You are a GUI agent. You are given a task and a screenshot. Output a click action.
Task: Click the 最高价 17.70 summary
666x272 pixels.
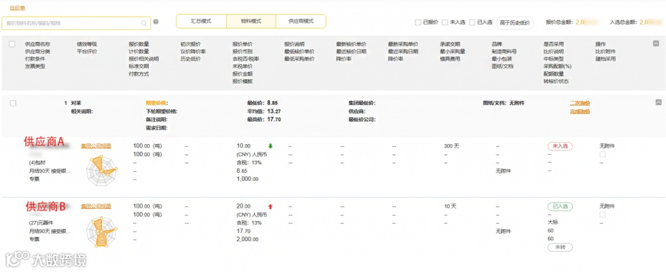click(263, 120)
